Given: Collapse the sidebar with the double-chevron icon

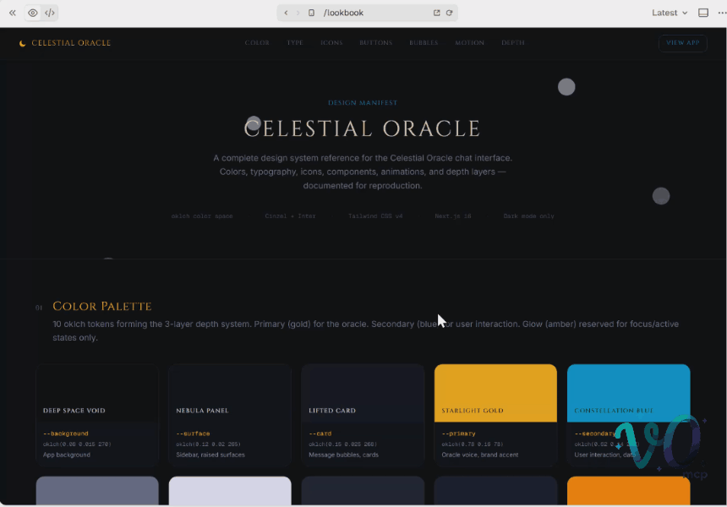Looking at the screenshot, I should [x=13, y=13].
